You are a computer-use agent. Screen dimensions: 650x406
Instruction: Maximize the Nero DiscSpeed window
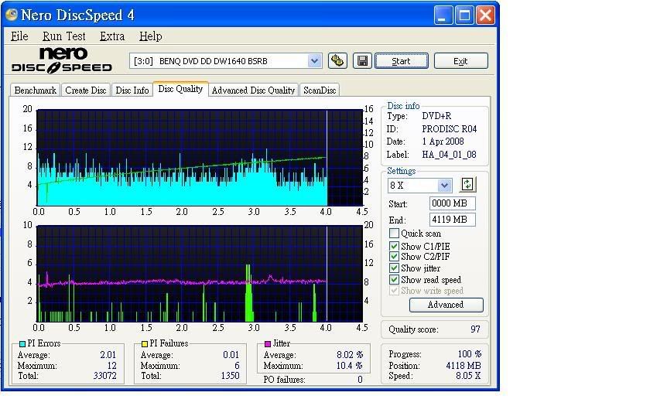coord(465,15)
